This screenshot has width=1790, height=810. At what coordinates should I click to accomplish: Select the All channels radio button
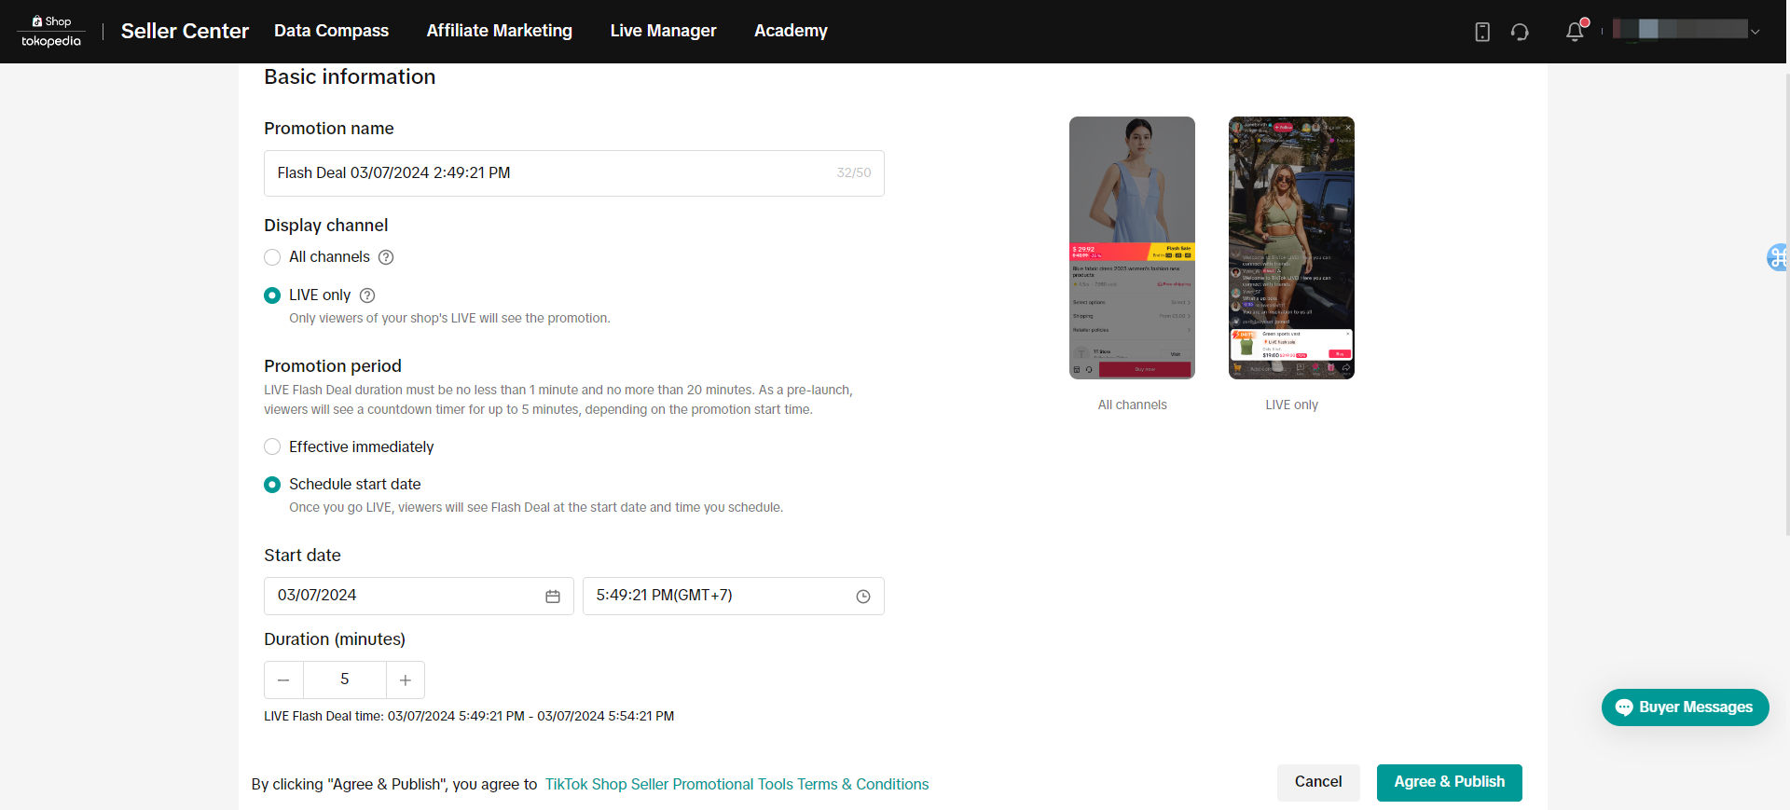pos(272,257)
